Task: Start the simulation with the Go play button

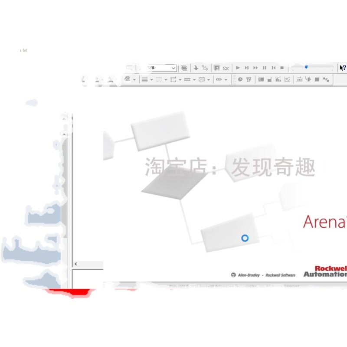Action: point(238,68)
